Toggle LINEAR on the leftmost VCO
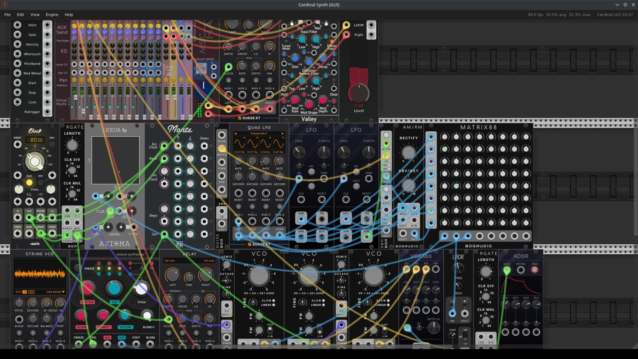The width and height of the screenshot is (638, 359). pos(273,305)
